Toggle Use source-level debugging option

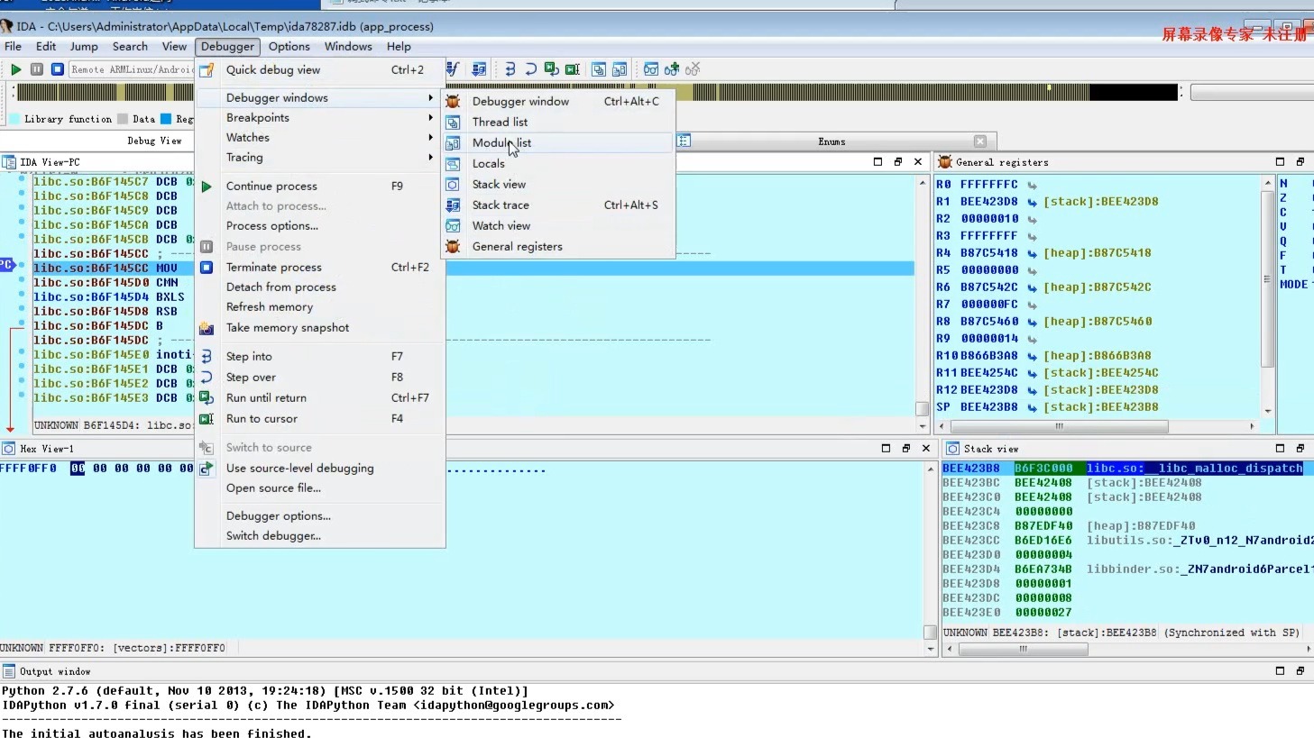299,468
